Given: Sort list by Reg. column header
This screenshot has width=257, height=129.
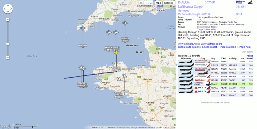Looking at the screenshot, I should coord(214,58).
